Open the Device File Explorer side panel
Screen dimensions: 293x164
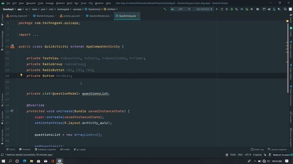[291, 137]
